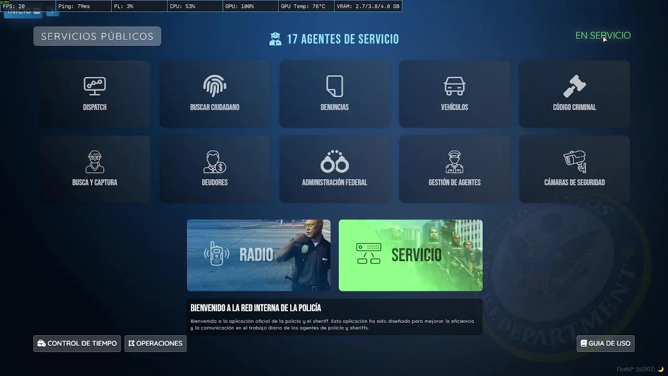
Task: Click the Control de Tiempo button
Action: pyautogui.click(x=77, y=344)
